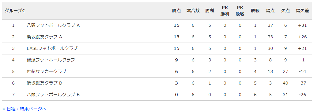The height and width of the screenshot is (111, 314).
Task: Click the 得点 column header
Action: click(270, 11)
